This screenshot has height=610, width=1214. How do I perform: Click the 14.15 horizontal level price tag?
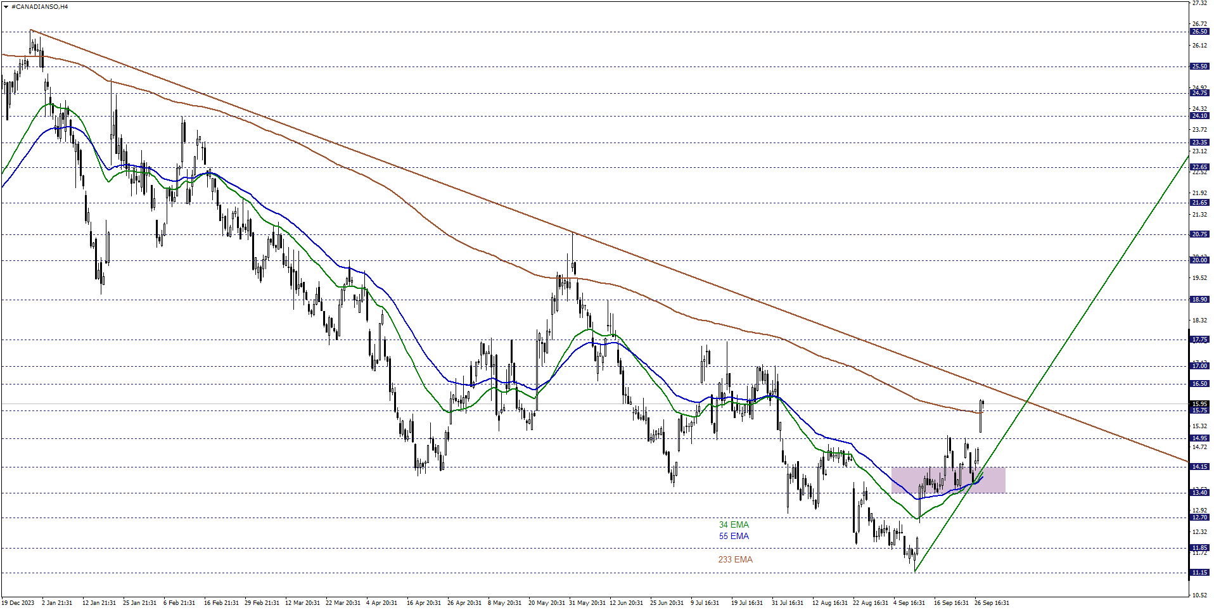[x=1199, y=467]
